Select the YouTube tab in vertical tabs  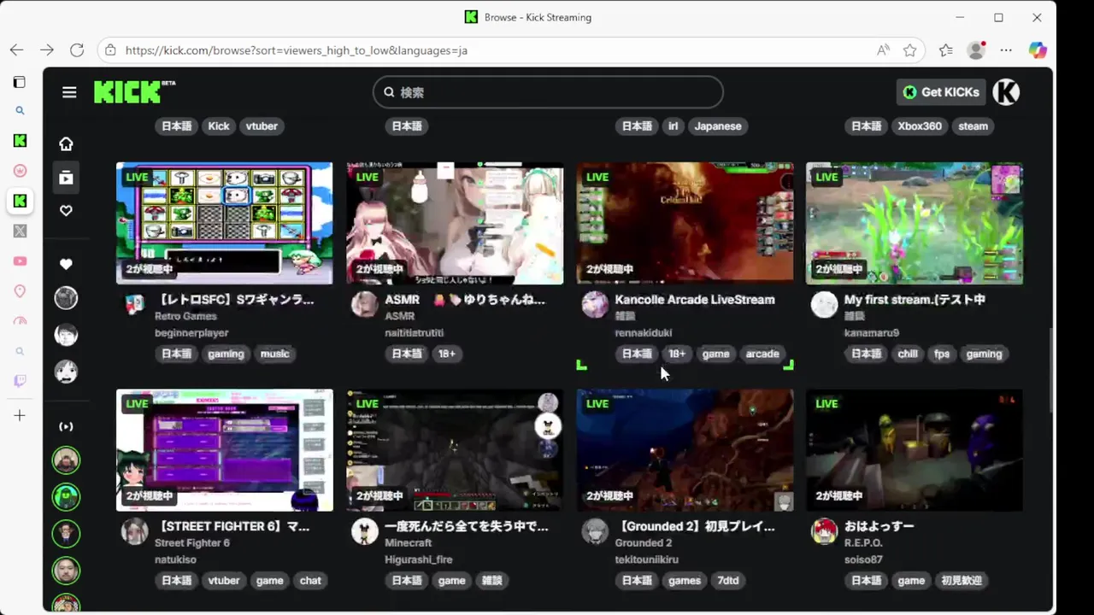[x=21, y=261]
